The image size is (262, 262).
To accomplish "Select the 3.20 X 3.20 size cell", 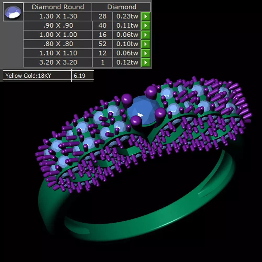I will click(x=58, y=62).
